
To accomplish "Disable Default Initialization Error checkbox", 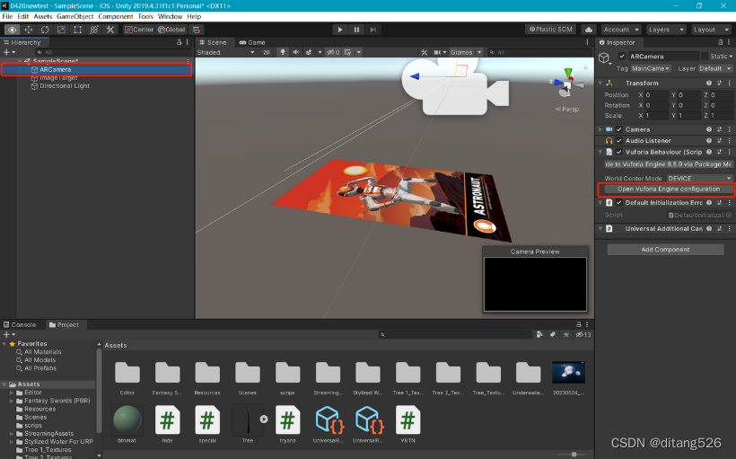I will (x=619, y=202).
